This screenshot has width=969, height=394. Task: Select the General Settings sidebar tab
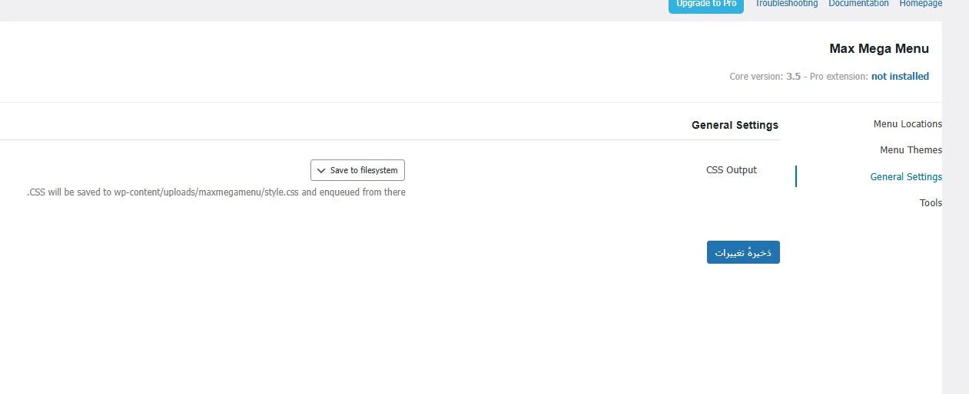click(x=906, y=176)
